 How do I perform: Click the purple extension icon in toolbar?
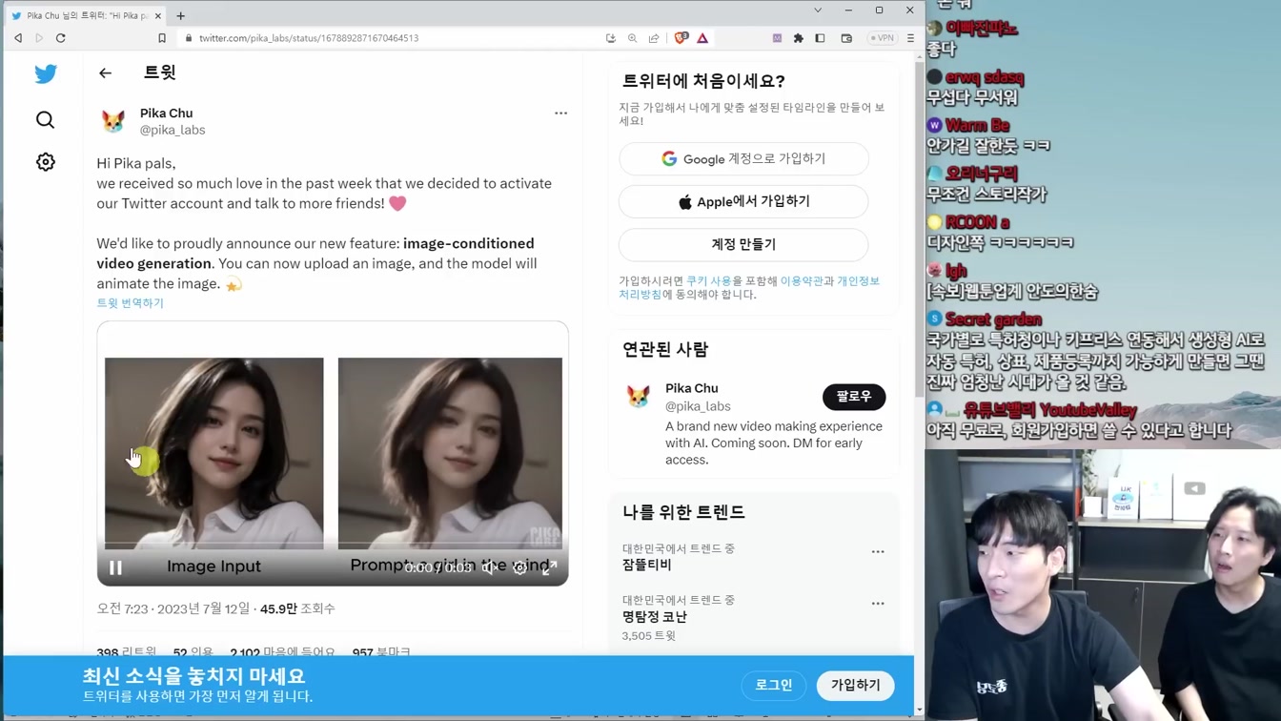[777, 38]
